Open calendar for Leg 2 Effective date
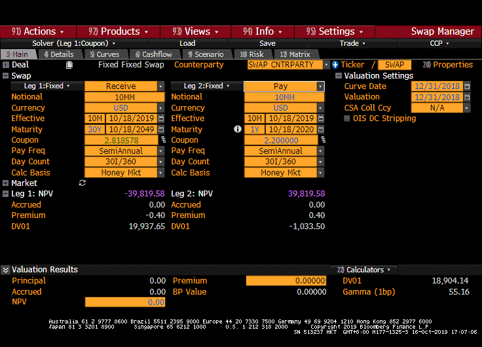The image size is (482, 347). pyautogui.click(x=321, y=119)
